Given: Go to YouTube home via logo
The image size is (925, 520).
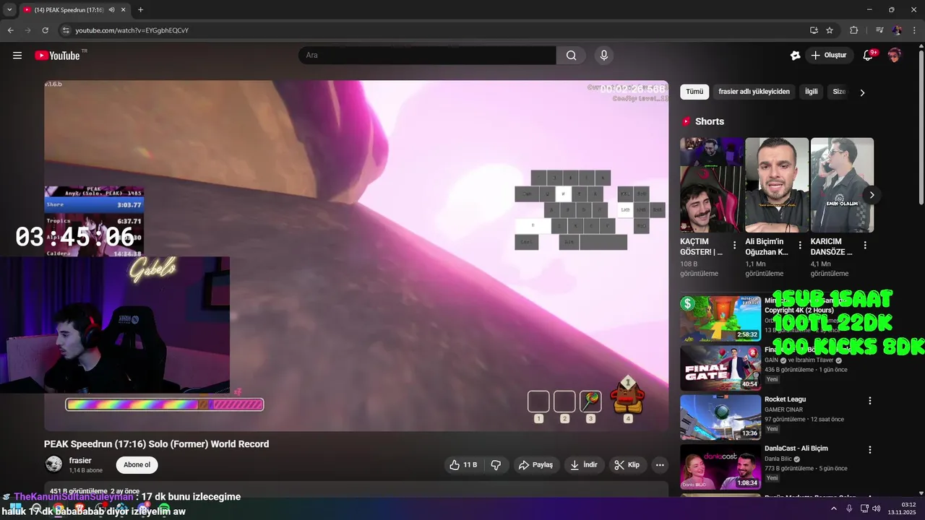Looking at the screenshot, I should click(x=57, y=56).
